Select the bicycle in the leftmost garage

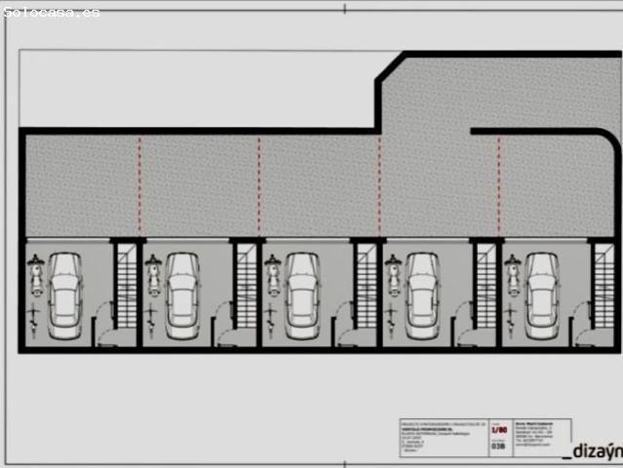point(34,315)
